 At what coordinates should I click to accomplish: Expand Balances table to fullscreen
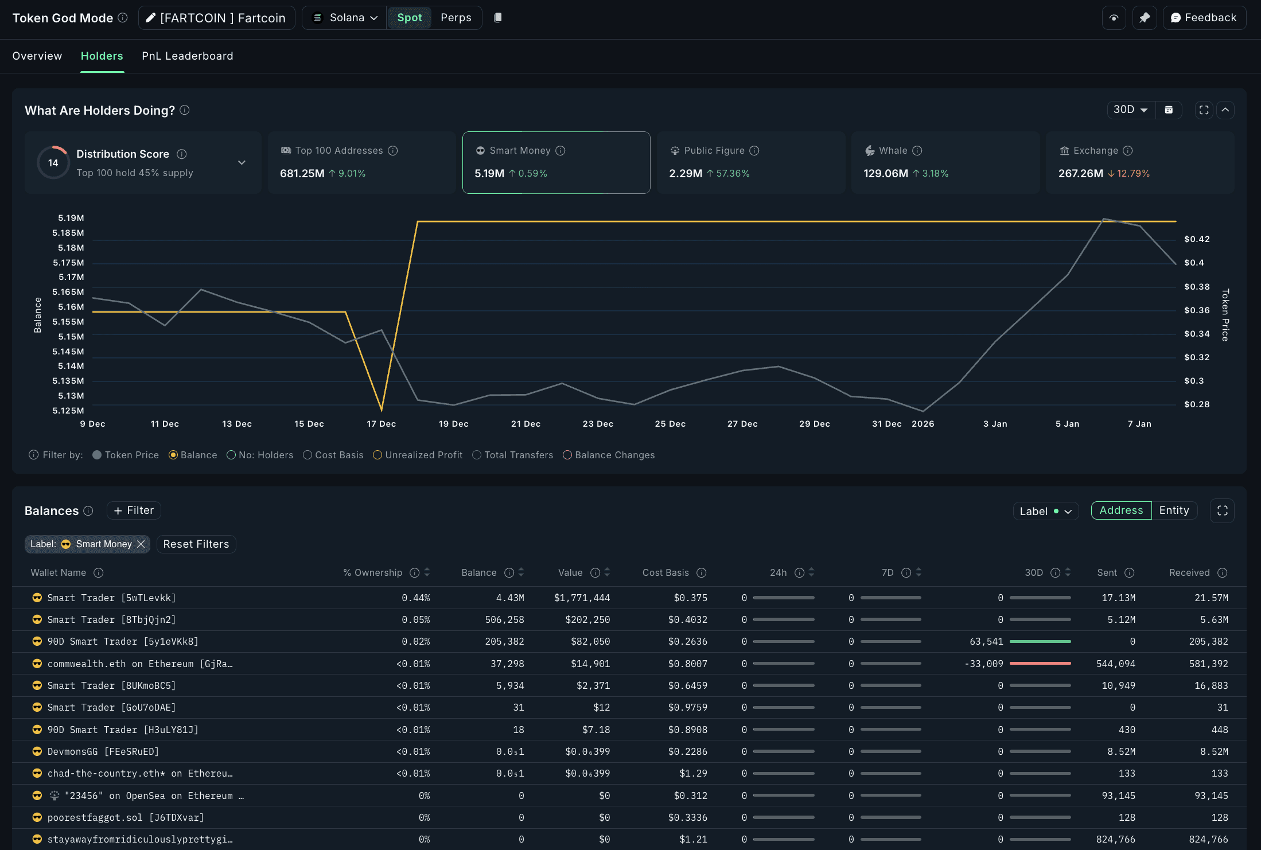pos(1222,510)
